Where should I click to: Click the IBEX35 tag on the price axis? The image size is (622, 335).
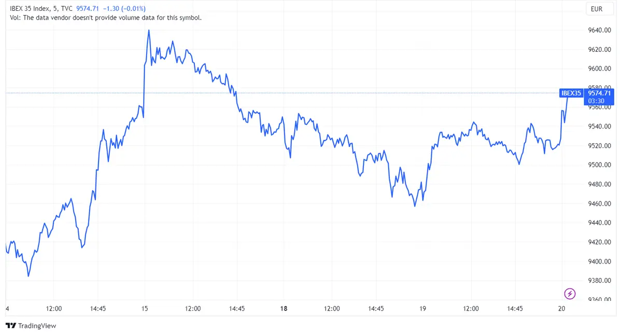click(571, 94)
